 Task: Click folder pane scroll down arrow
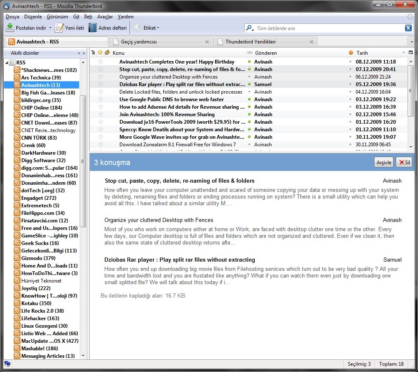coord(83,355)
